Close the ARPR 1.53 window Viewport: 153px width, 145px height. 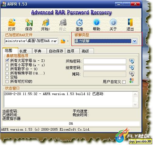tap(135, 4)
